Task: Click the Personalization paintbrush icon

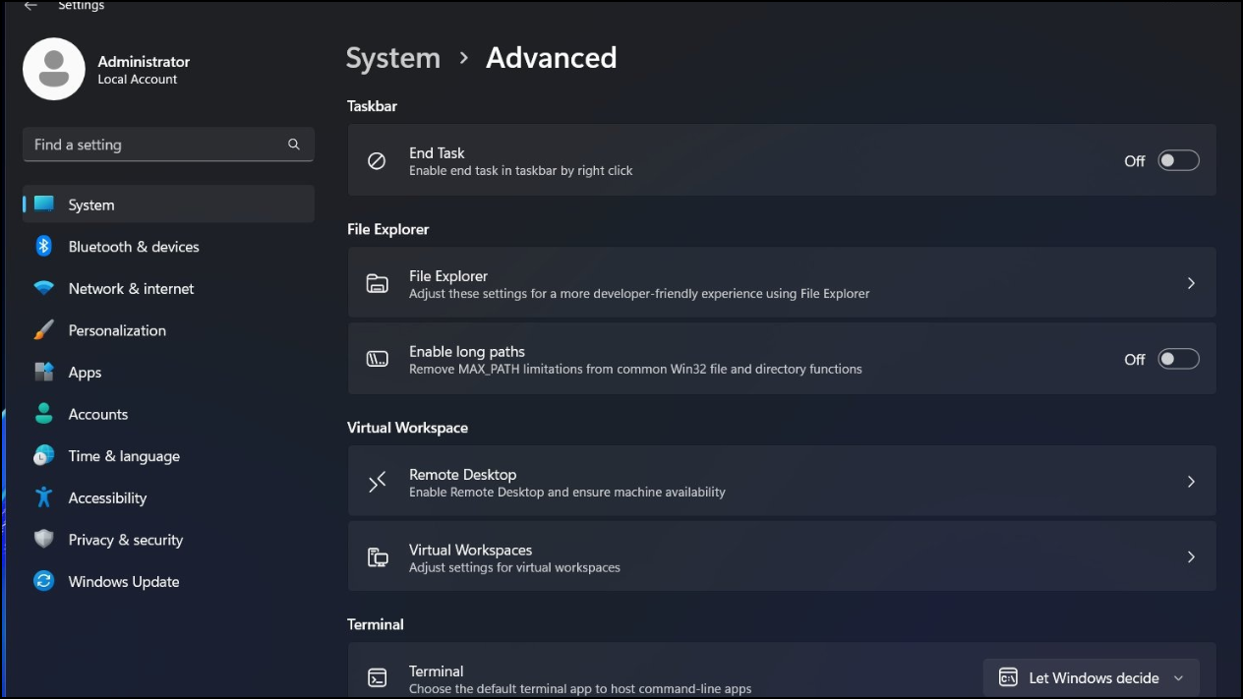Action: point(44,330)
